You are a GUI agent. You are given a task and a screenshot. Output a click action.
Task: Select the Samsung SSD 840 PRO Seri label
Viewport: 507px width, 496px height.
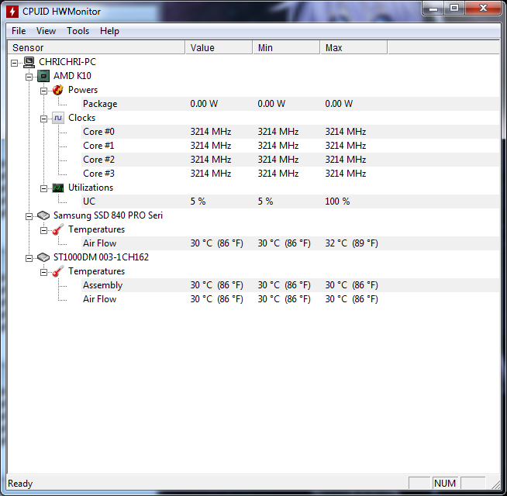click(x=108, y=215)
